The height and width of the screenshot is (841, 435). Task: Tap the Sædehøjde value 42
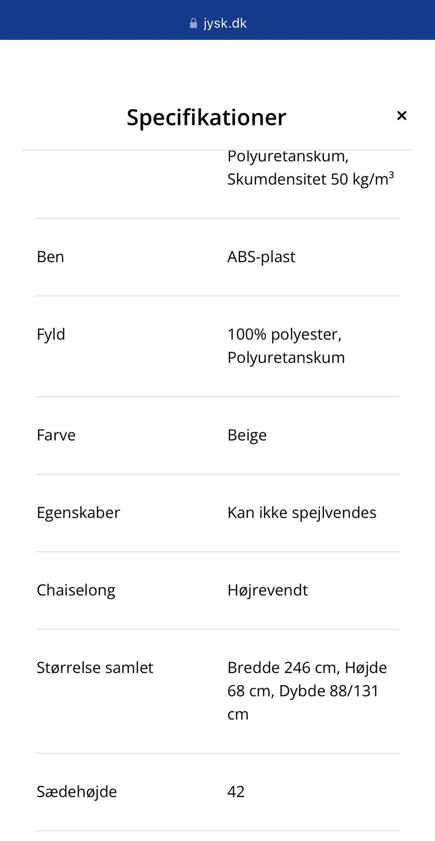click(x=236, y=792)
